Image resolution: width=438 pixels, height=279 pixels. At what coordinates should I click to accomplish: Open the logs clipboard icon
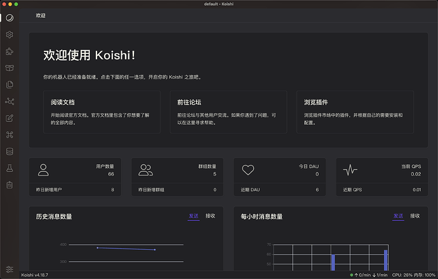10,185
